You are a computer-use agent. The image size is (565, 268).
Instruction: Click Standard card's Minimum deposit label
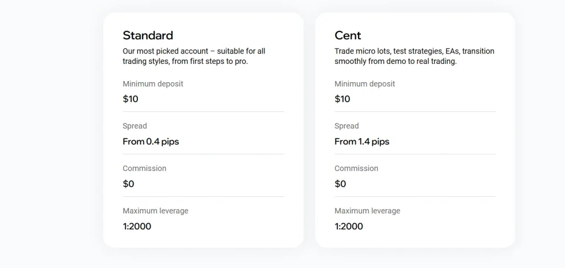153,84
